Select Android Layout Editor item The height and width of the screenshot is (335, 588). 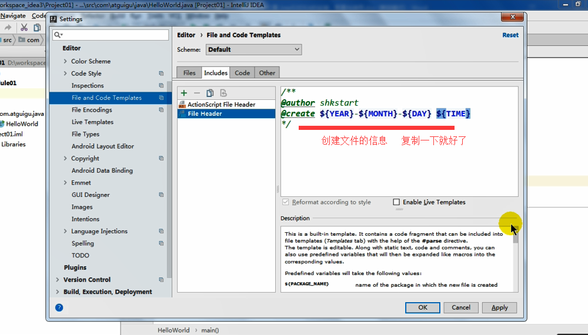tap(103, 146)
